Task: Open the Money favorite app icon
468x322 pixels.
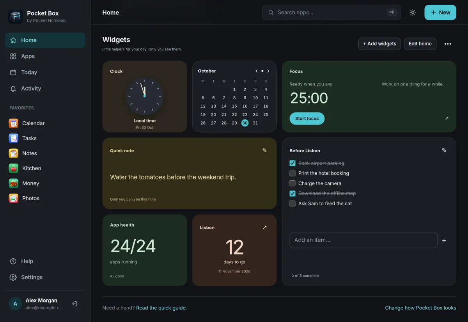Action: tap(14, 183)
